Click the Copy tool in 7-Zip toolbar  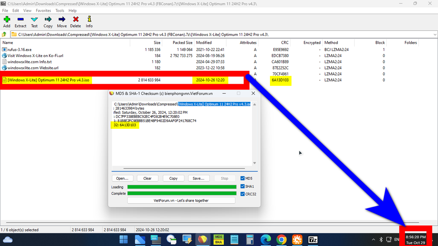[x=48, y=22]
